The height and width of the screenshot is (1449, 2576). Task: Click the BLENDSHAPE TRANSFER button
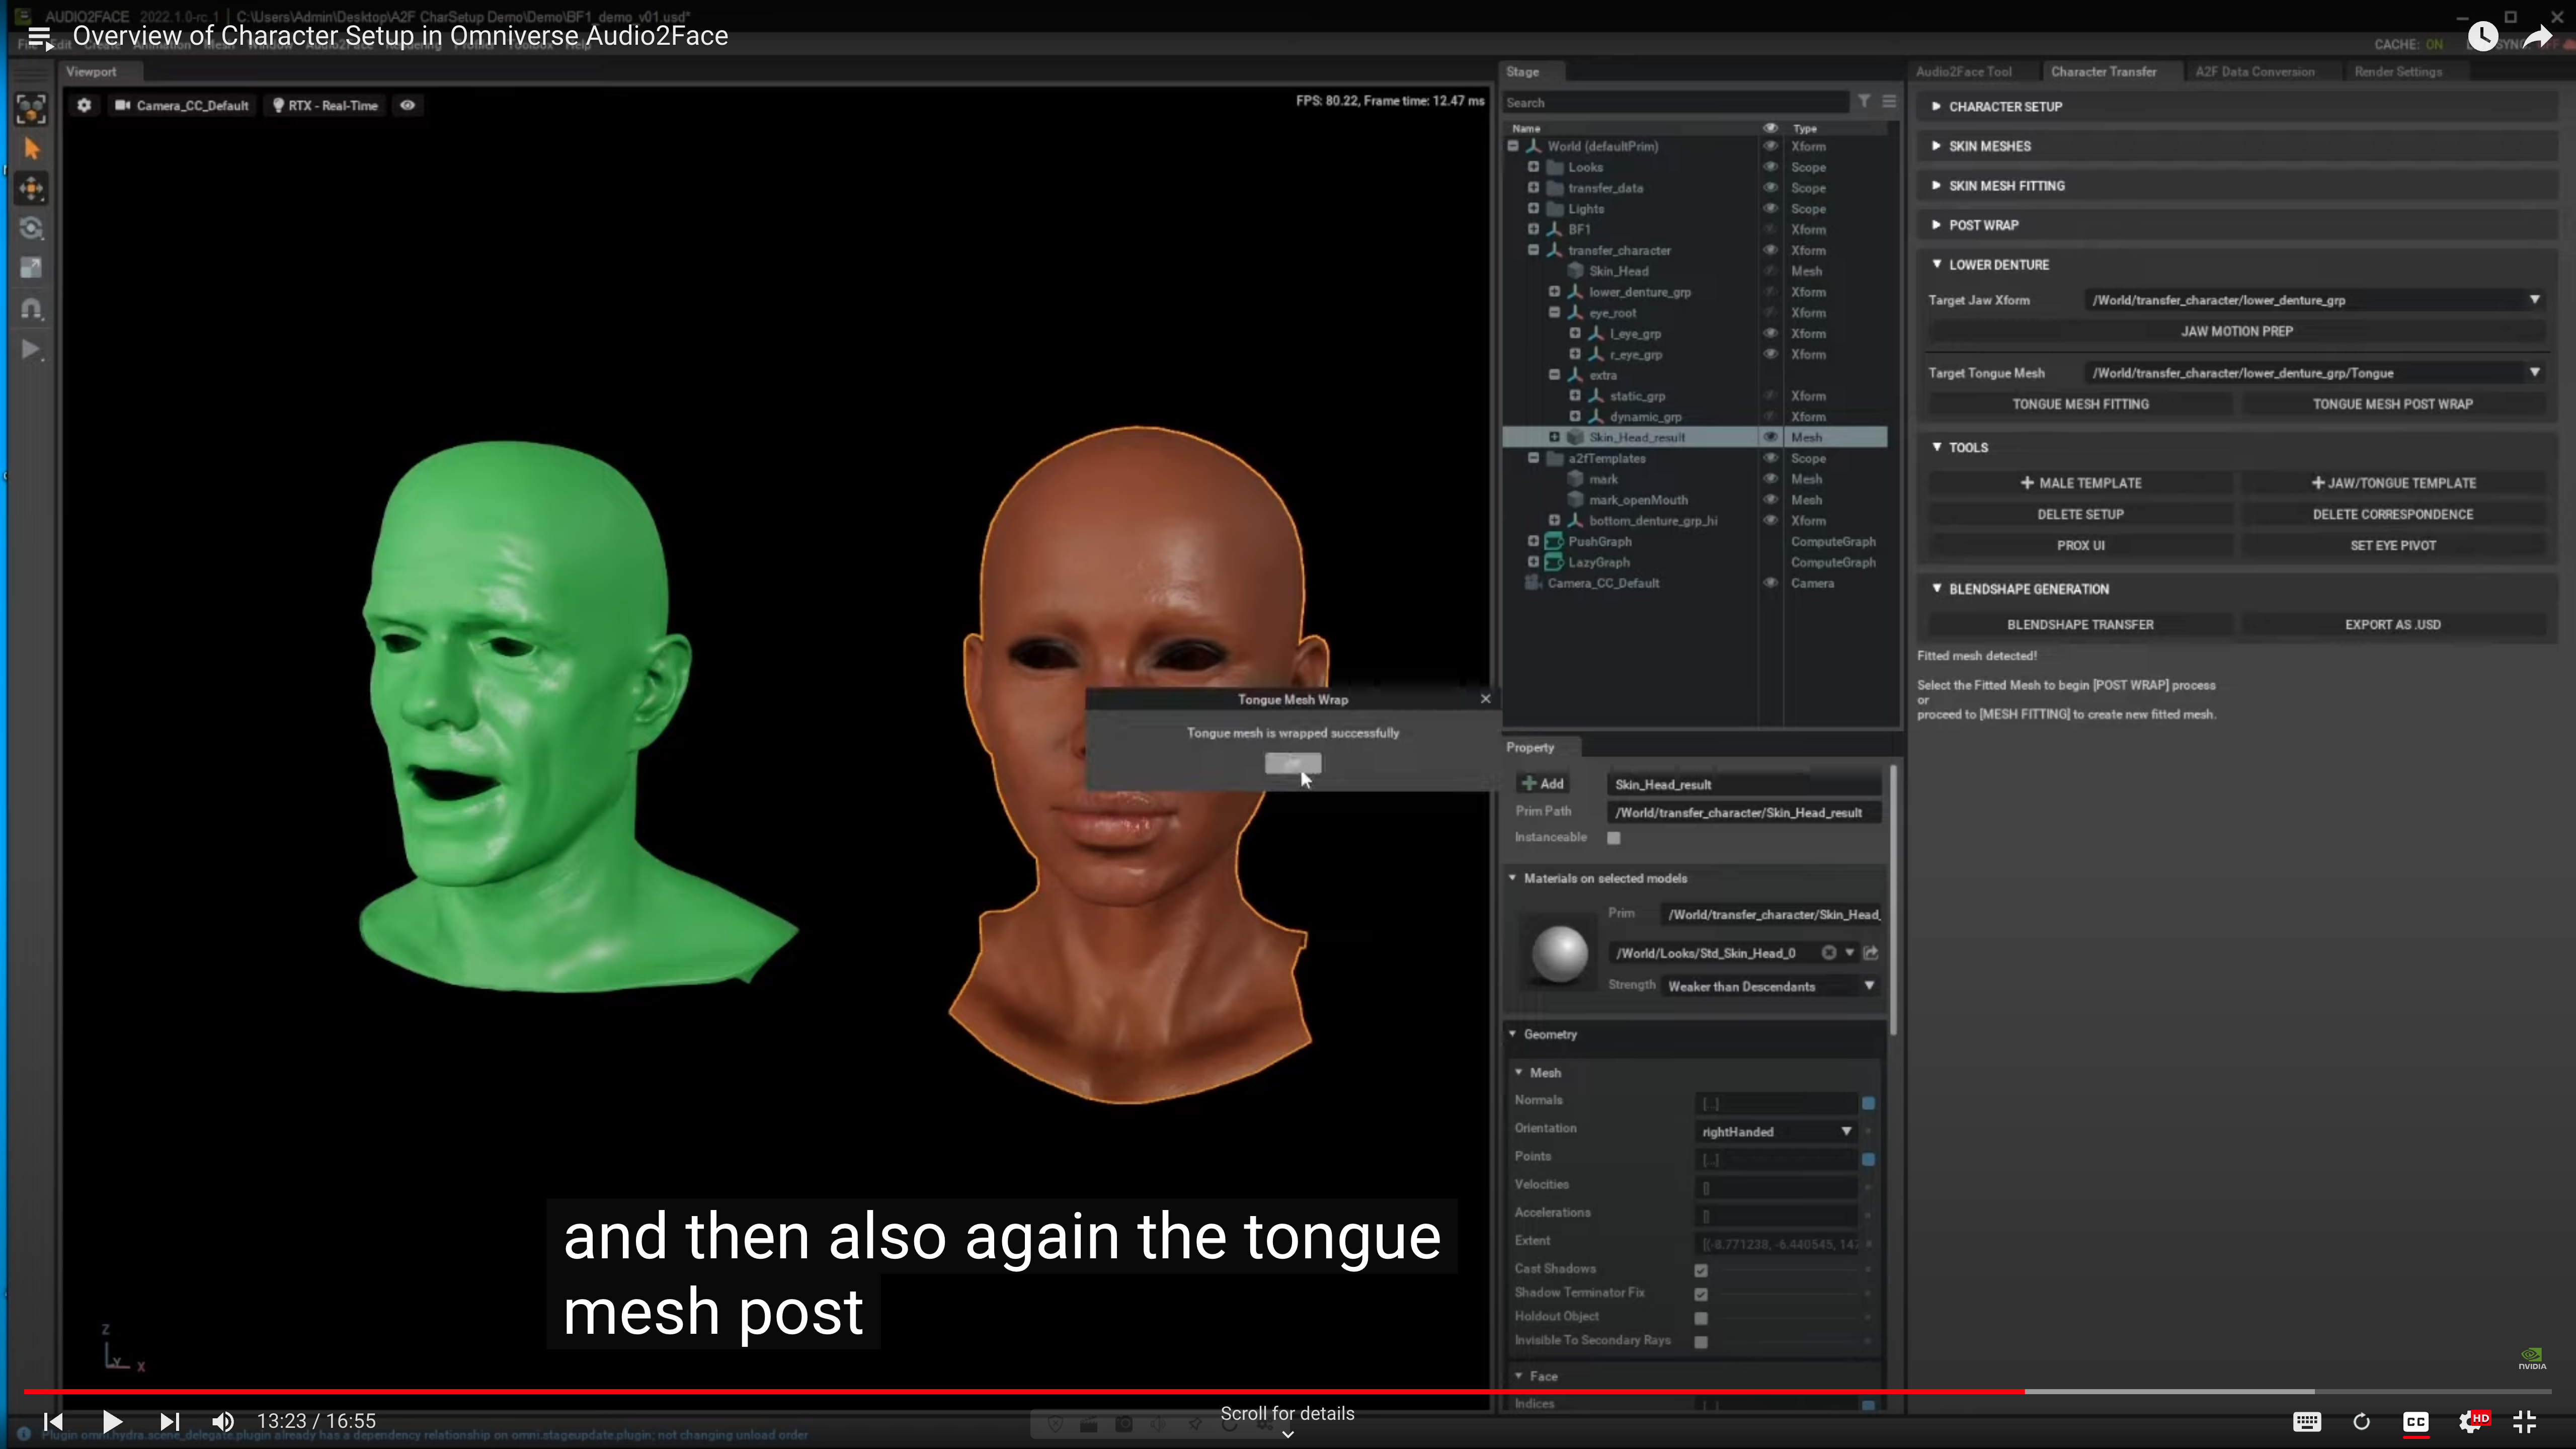tap(2080, 624)
